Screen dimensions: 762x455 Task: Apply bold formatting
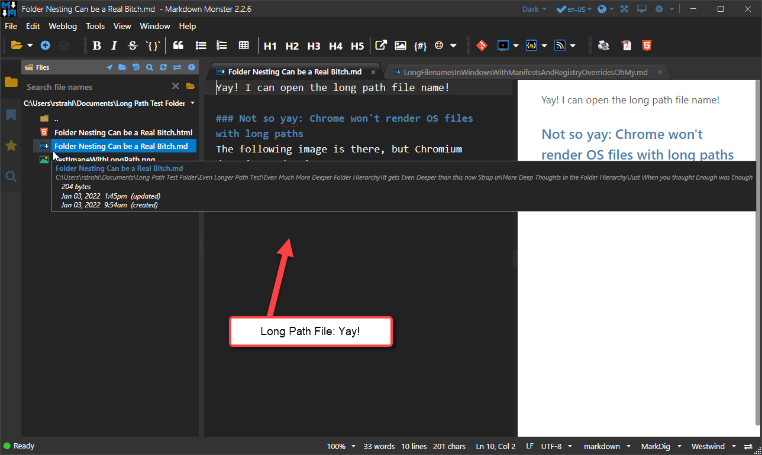coord(97,45)
